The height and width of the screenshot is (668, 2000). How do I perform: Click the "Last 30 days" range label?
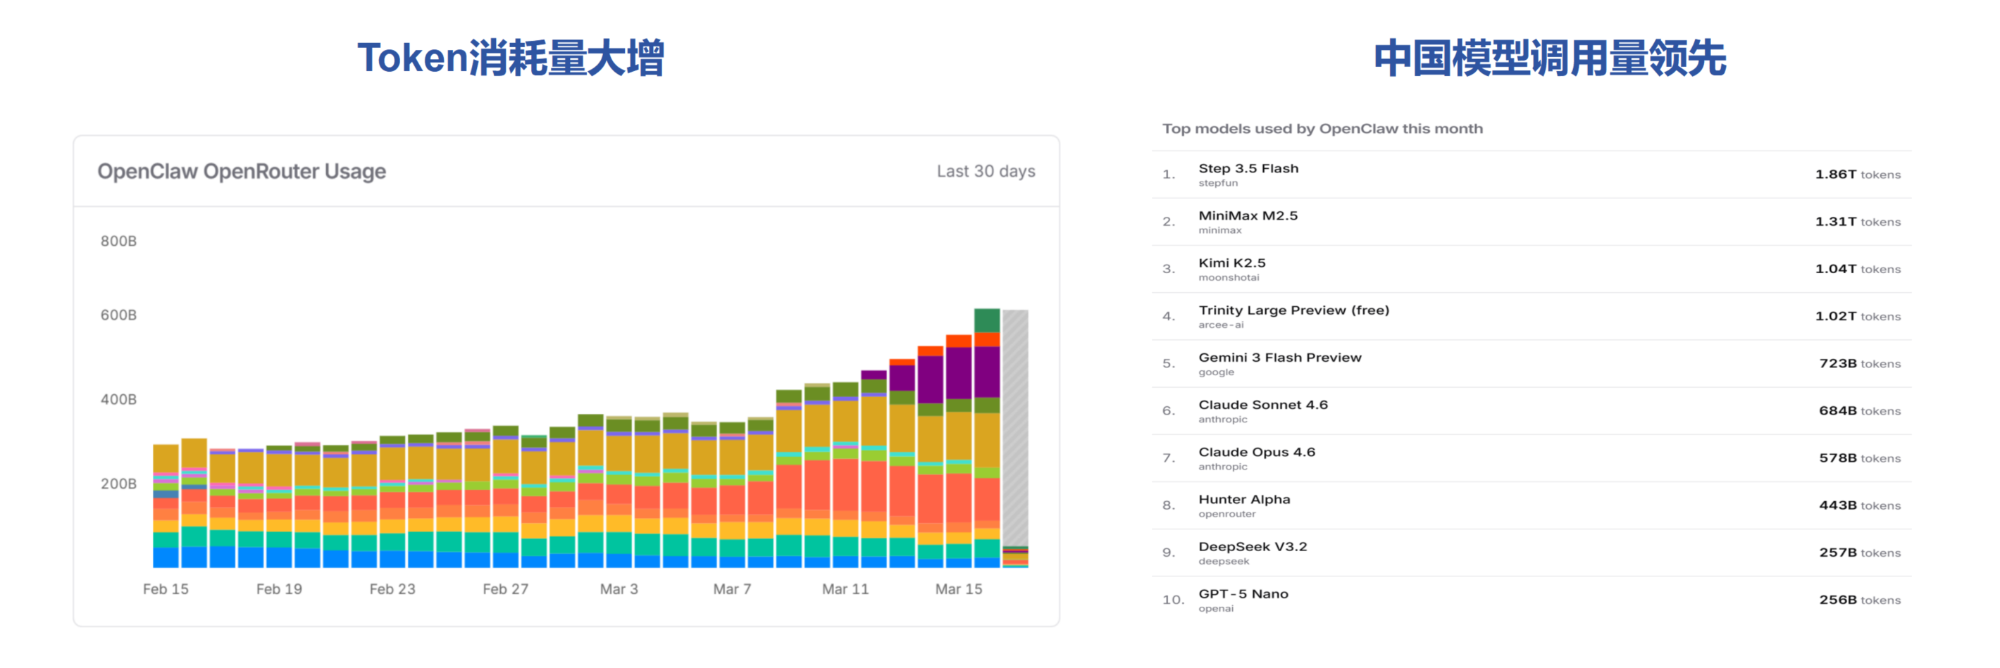click(986, 172)
